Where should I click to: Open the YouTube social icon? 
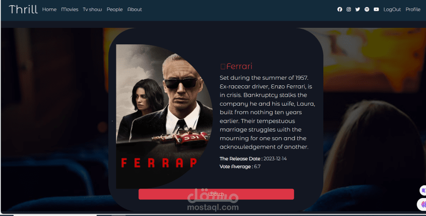coord(376,9)
